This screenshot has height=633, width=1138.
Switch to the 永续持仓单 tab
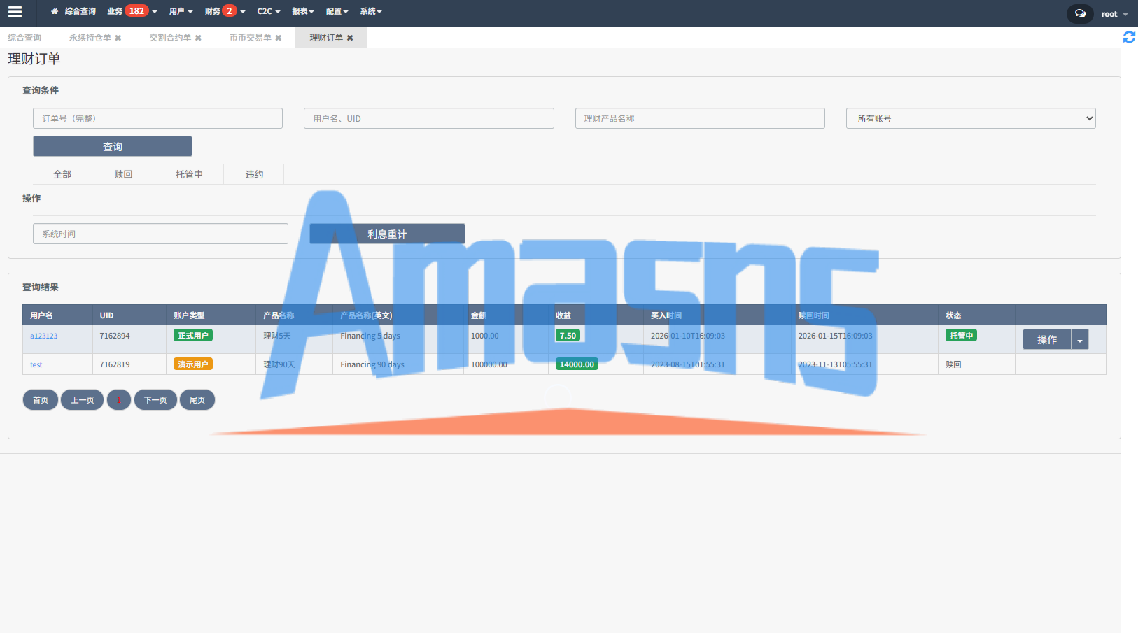pyautogui.click(x=90, y=38)
